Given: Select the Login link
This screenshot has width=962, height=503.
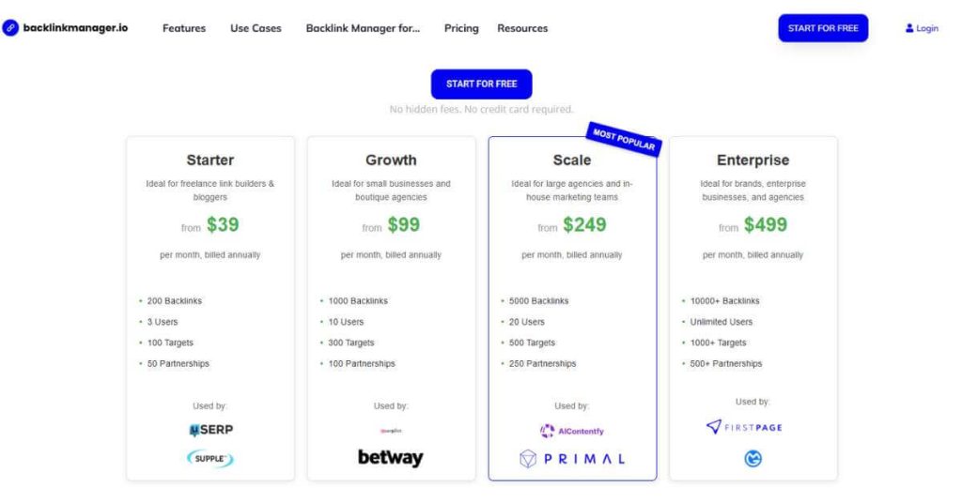Looking at the screenshot, I should (927, 28).
